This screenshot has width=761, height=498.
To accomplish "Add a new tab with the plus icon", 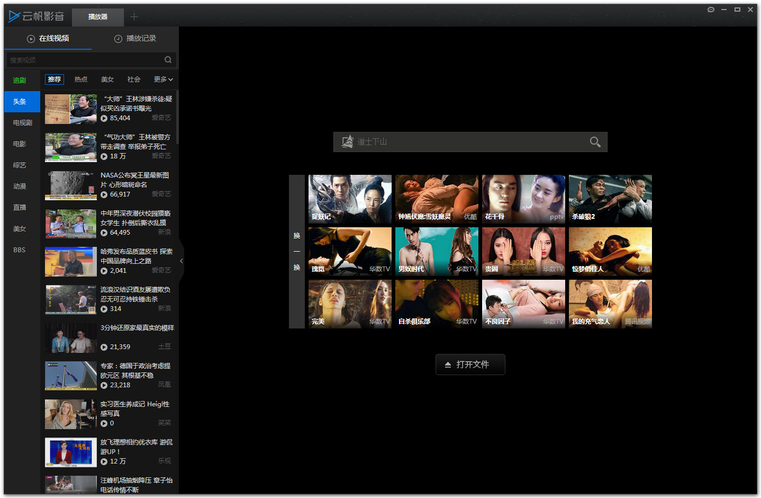I will point(134,17).
